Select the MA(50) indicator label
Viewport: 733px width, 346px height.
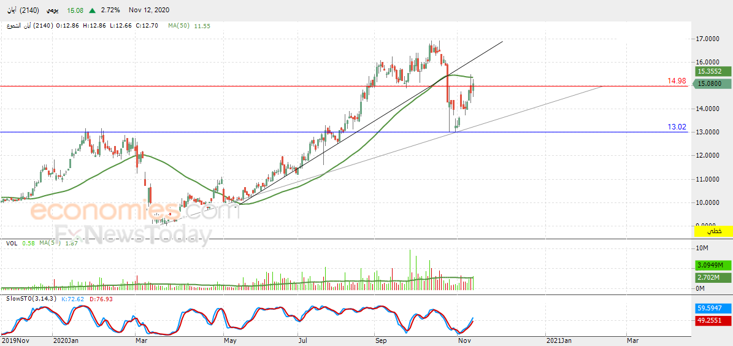pos(179,26)
